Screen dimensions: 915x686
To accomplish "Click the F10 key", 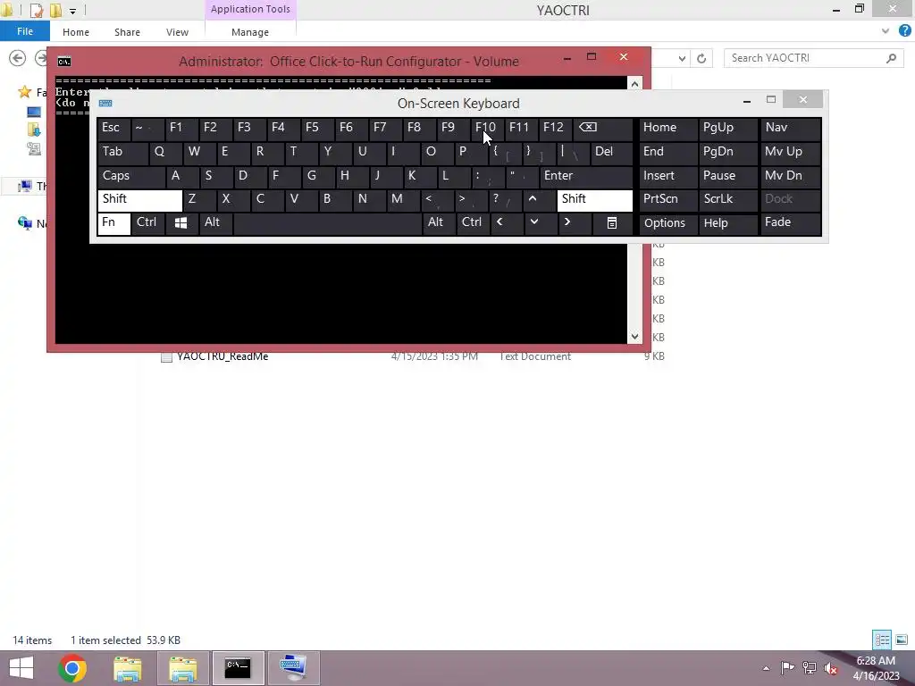I will (488, 129).
